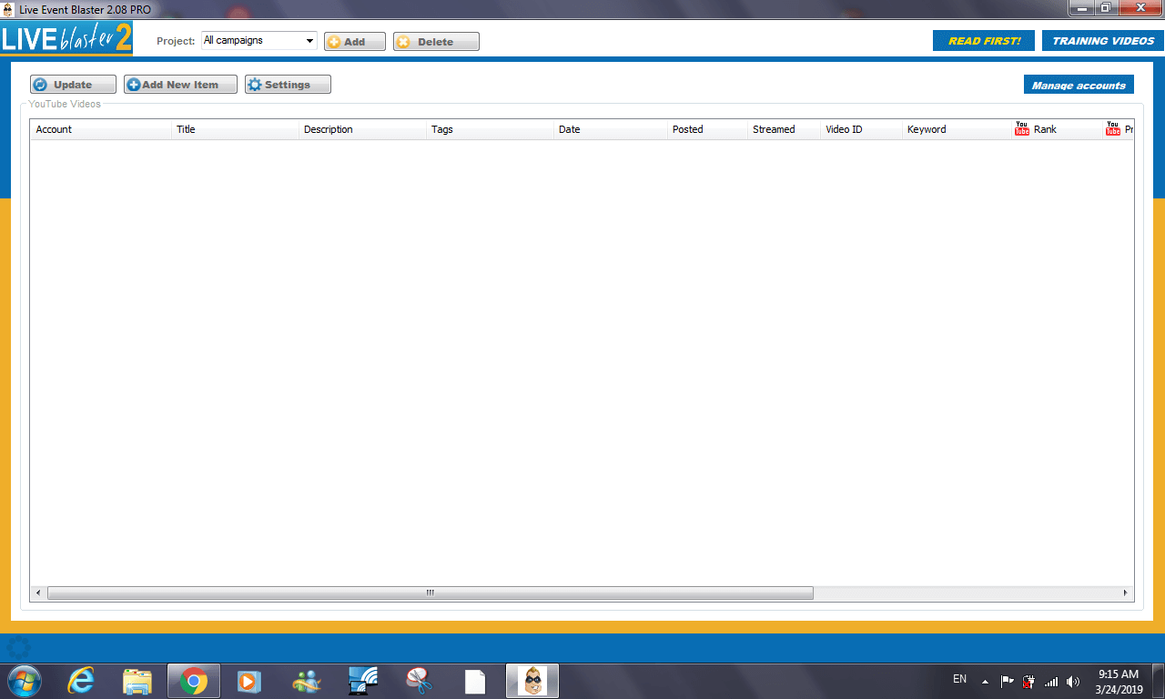
Task: Open the READ FIRST! link
Action: pyautogui.click(x=984, y=41)
